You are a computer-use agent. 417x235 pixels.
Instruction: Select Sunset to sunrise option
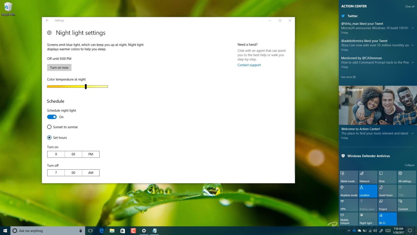pos(49,127)
